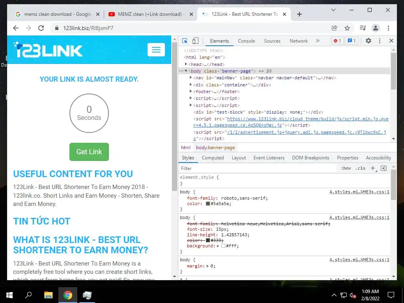
Task: Click the blue issues count badge
Action: click(352, 41)
